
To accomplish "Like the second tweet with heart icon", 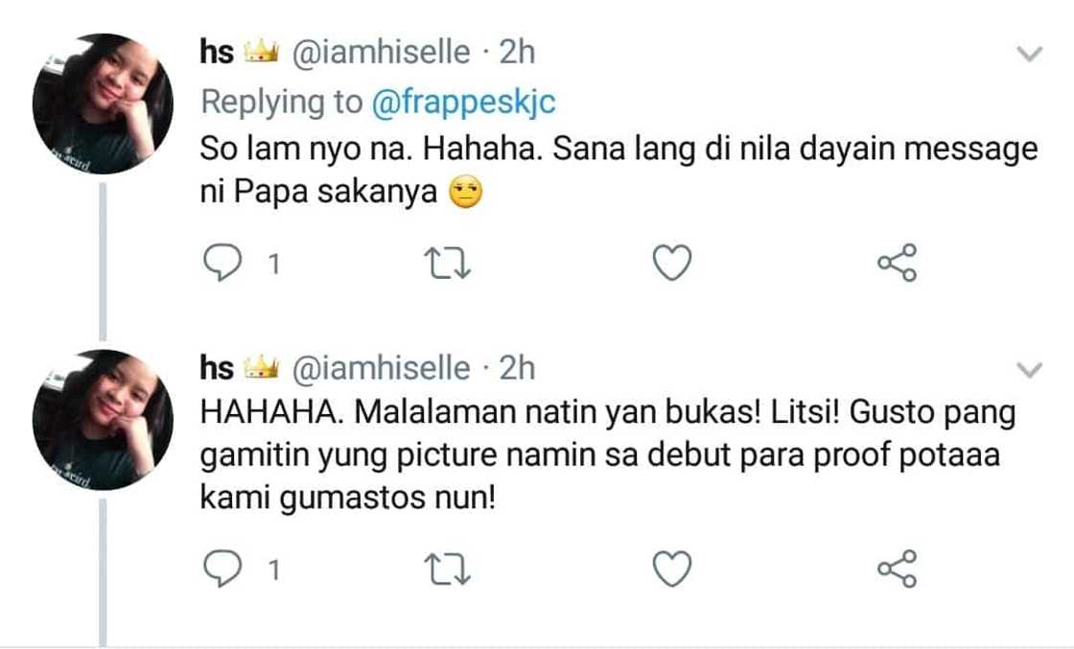I will coord(672,569).
